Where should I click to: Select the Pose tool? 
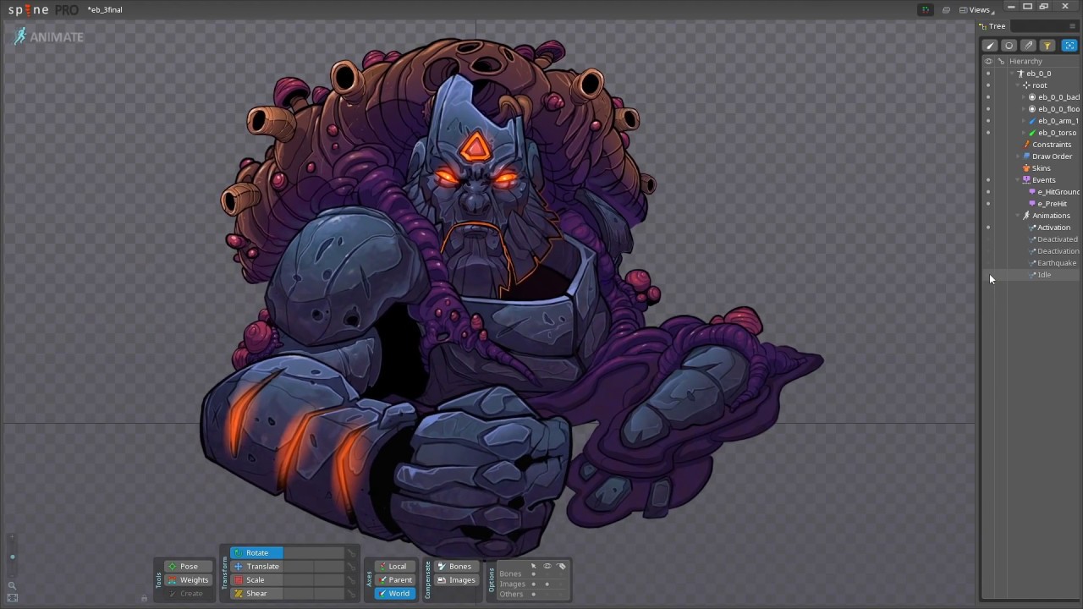(x=187, y=567)
